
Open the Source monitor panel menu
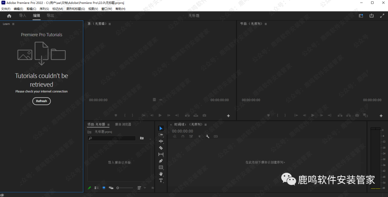110,24
